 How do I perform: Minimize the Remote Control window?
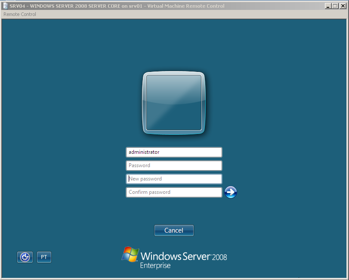tap(328, 6)
